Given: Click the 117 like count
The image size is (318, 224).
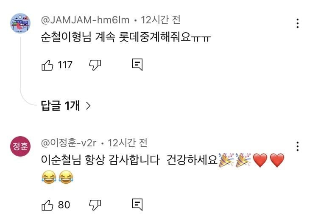Looking at the screenshot, I should coord(65,65).
